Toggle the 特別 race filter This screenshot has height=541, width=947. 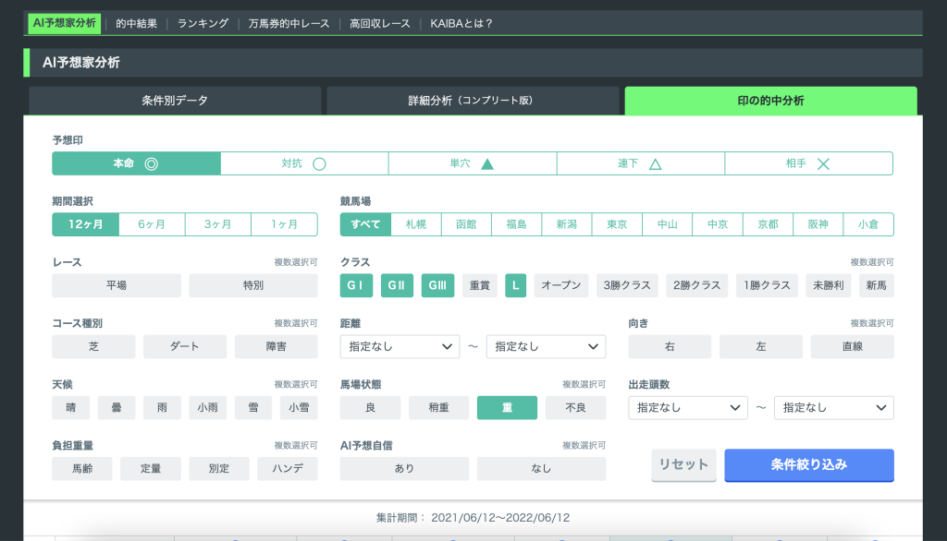(253, 285)
